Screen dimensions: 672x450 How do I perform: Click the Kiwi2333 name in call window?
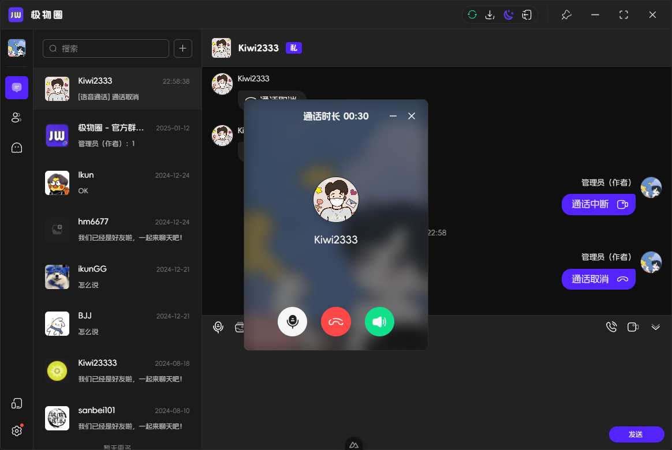[336, 239]
